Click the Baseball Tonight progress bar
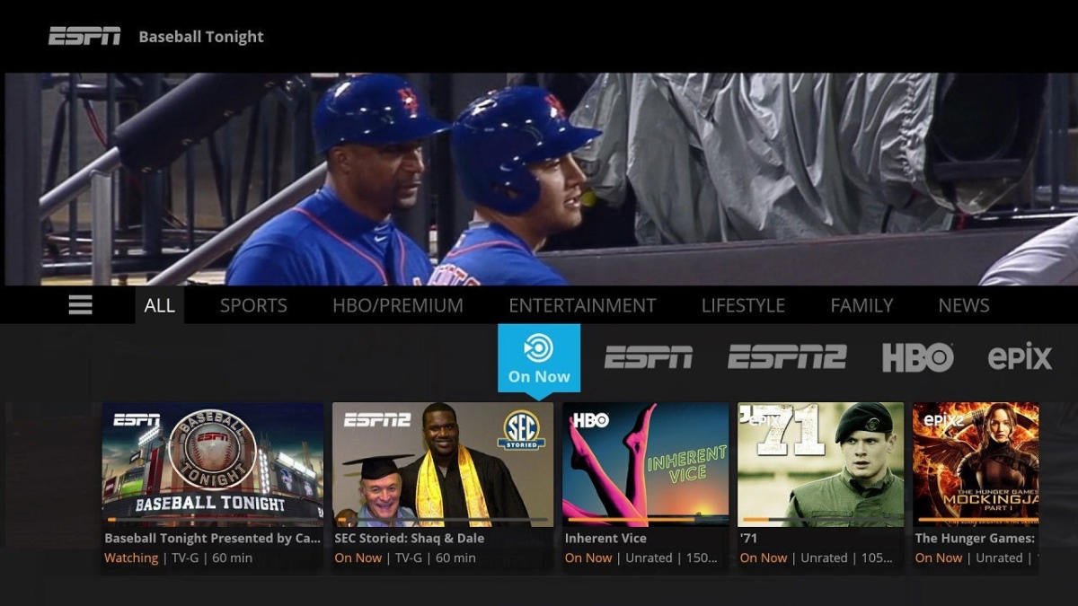The image size is (1078, 606). (x=213, y=520)
